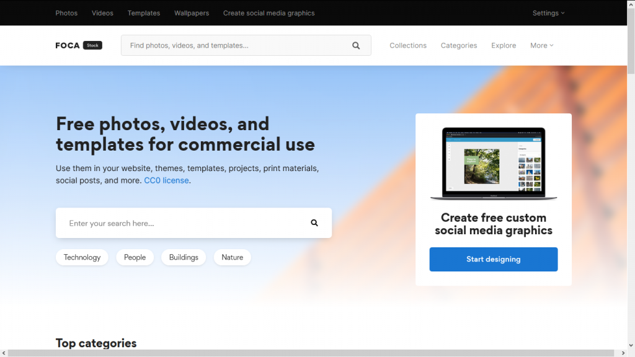The height and width of the screenshot is (357, 635).
Task: Browse the Categories page
Action: point(459,45)
